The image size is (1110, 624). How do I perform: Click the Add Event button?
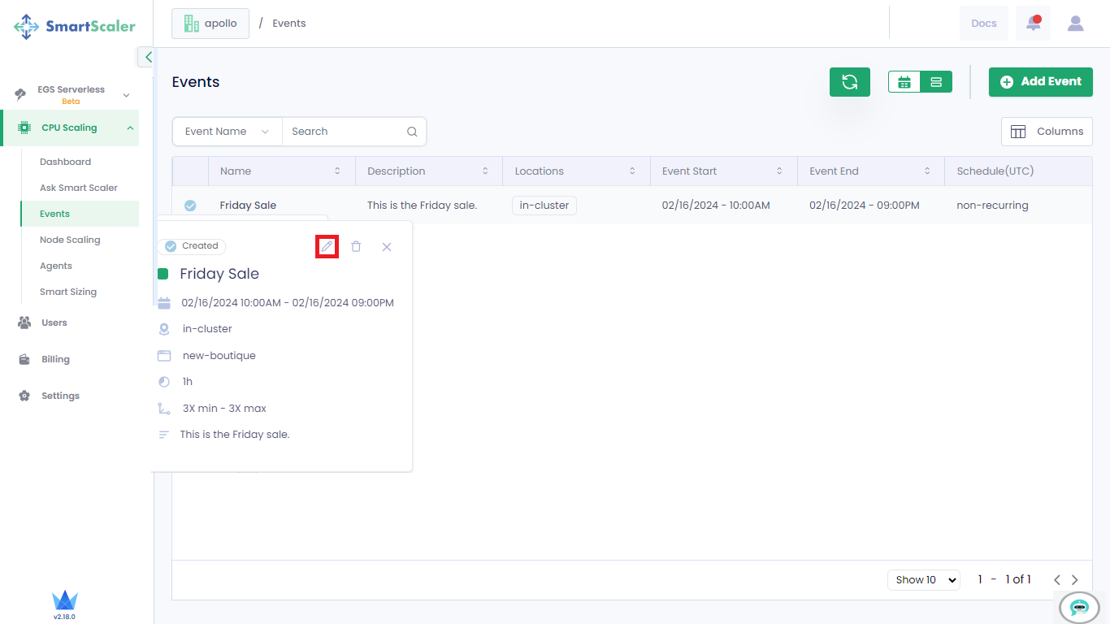coord(1040,82)
